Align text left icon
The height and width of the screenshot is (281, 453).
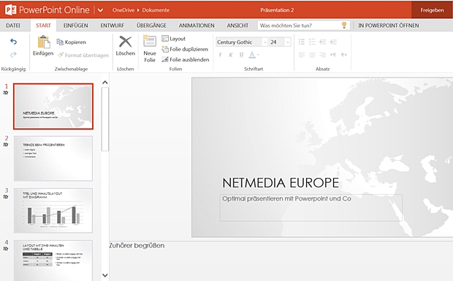(x=302, y=55)
